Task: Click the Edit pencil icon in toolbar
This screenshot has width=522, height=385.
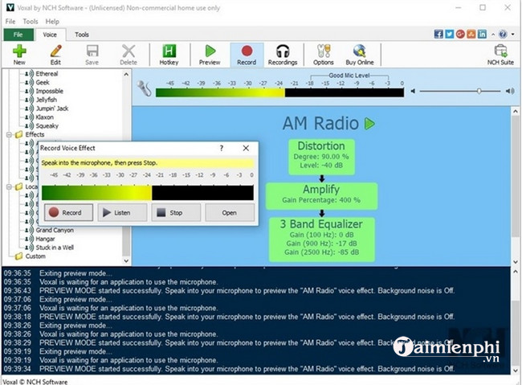Action: (55, 54)
